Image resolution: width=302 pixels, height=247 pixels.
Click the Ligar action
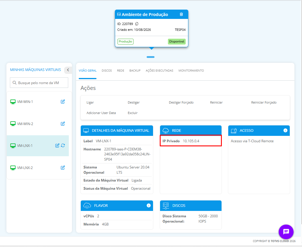click(90, 102)
